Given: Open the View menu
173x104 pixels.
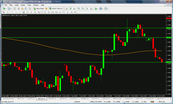Looking at the screenshot, I should [x=11, y=5].
